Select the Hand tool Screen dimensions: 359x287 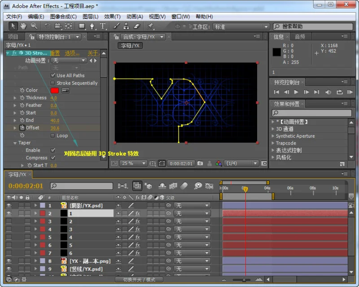[x=23, y=26]
